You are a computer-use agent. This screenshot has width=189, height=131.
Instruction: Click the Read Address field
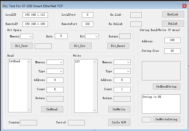pos(55,80)
